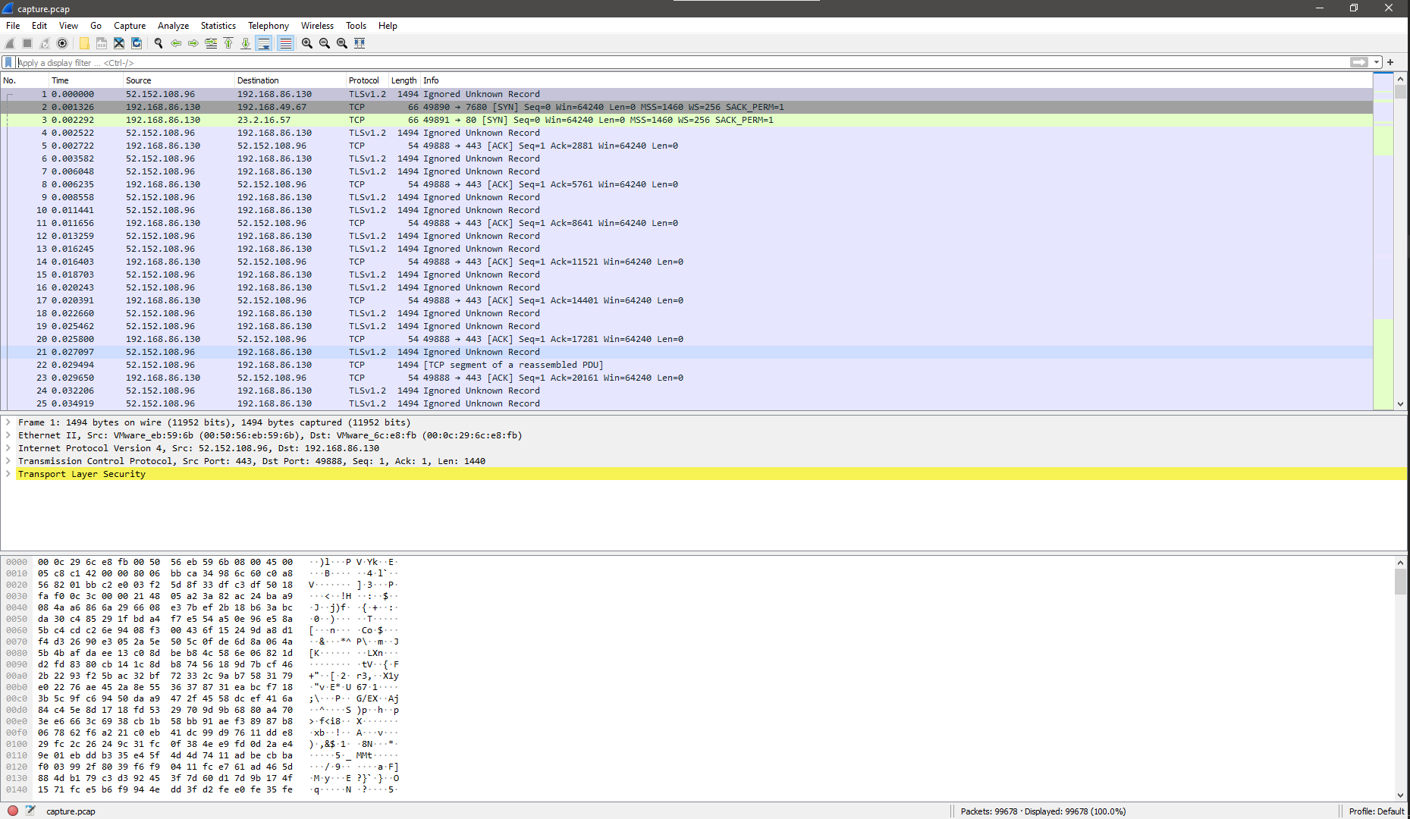The width and height of the screenshot is (1410, 819).
Task: Save this capture file
Action: [102, 43]
